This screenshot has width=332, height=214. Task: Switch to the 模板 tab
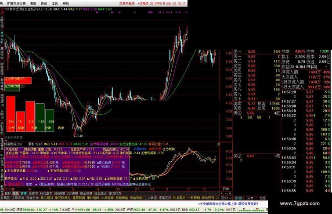(15, 193)
